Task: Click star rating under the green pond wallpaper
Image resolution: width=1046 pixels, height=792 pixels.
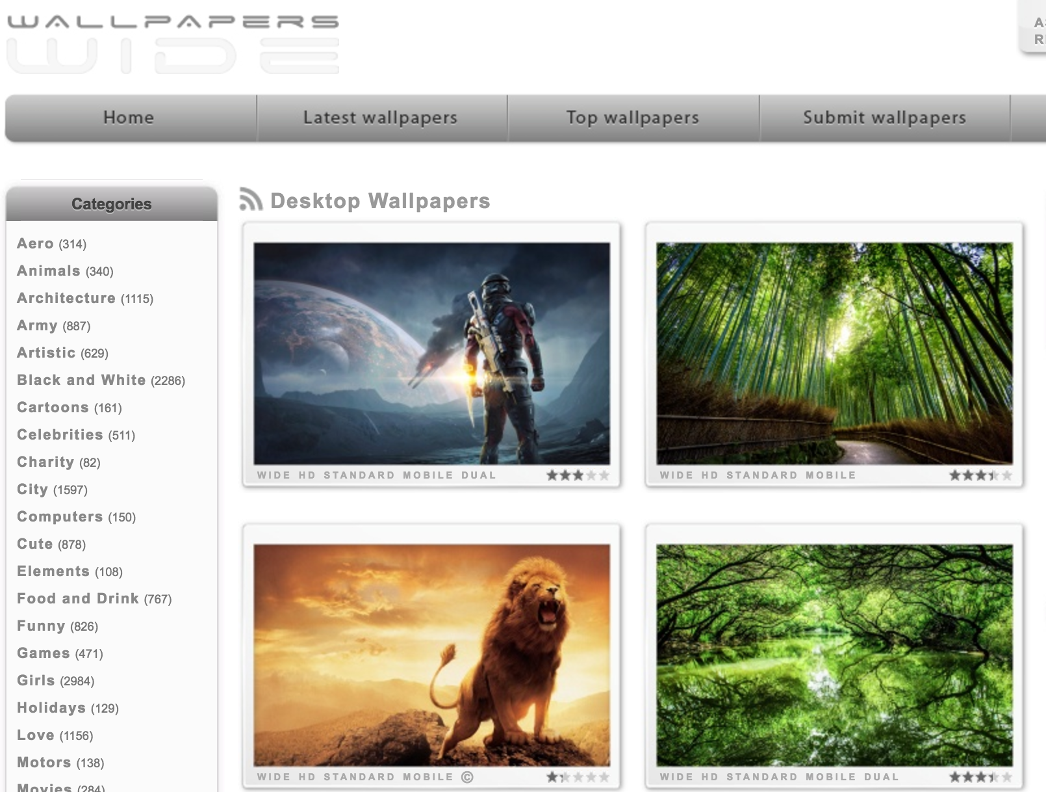Action: pos(980,777)
